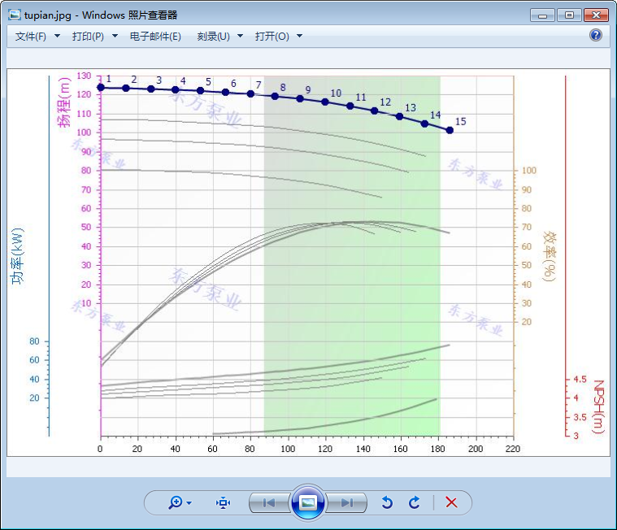The height and width of the screenshot is (530, 617).
Task: Click the tupian.jpg window title text
Action: [48, 15]
